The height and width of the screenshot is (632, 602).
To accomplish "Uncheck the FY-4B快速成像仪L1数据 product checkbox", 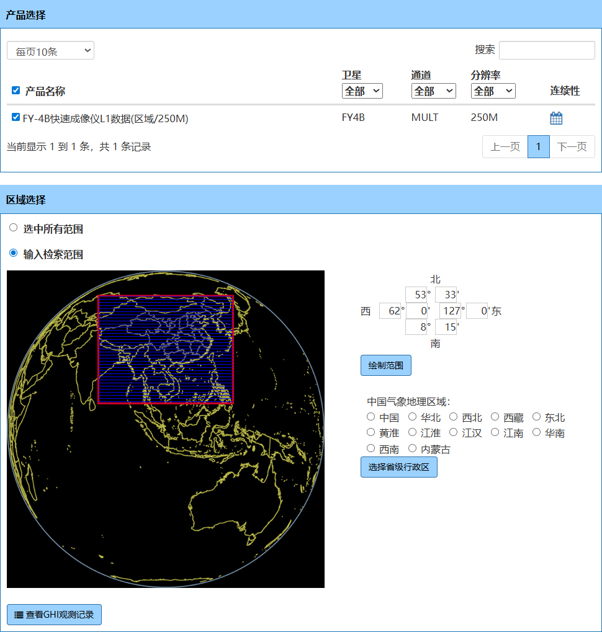I will pos(16,117).
